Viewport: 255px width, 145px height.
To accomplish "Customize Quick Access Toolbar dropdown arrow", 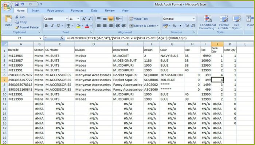I will [41, 4].
